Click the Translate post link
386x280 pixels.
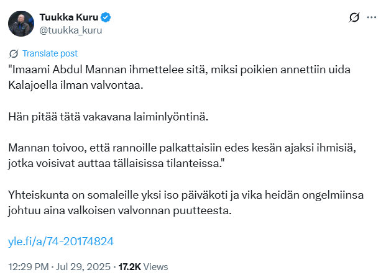50,53
